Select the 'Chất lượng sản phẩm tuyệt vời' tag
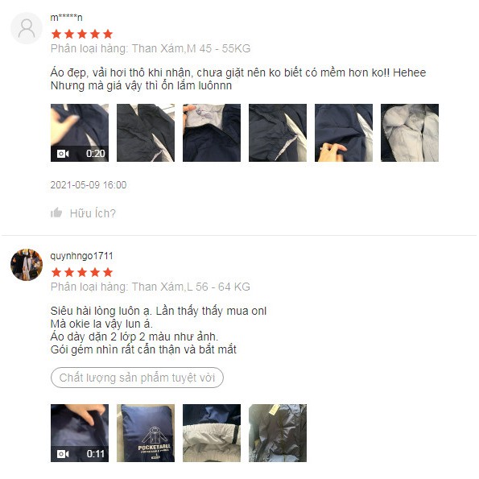Image resolution: width=479 pixels, height=479 pixels. tap(137, 378)
